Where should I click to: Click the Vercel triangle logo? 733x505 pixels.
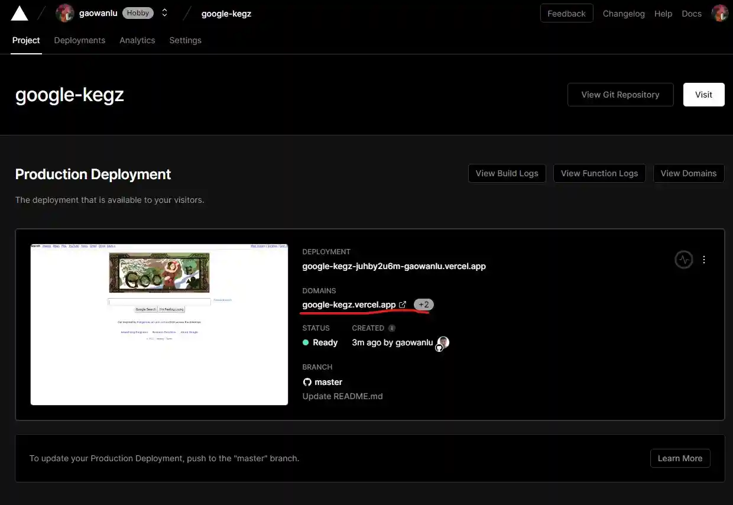pyautogui.click(x=20, y=14)
